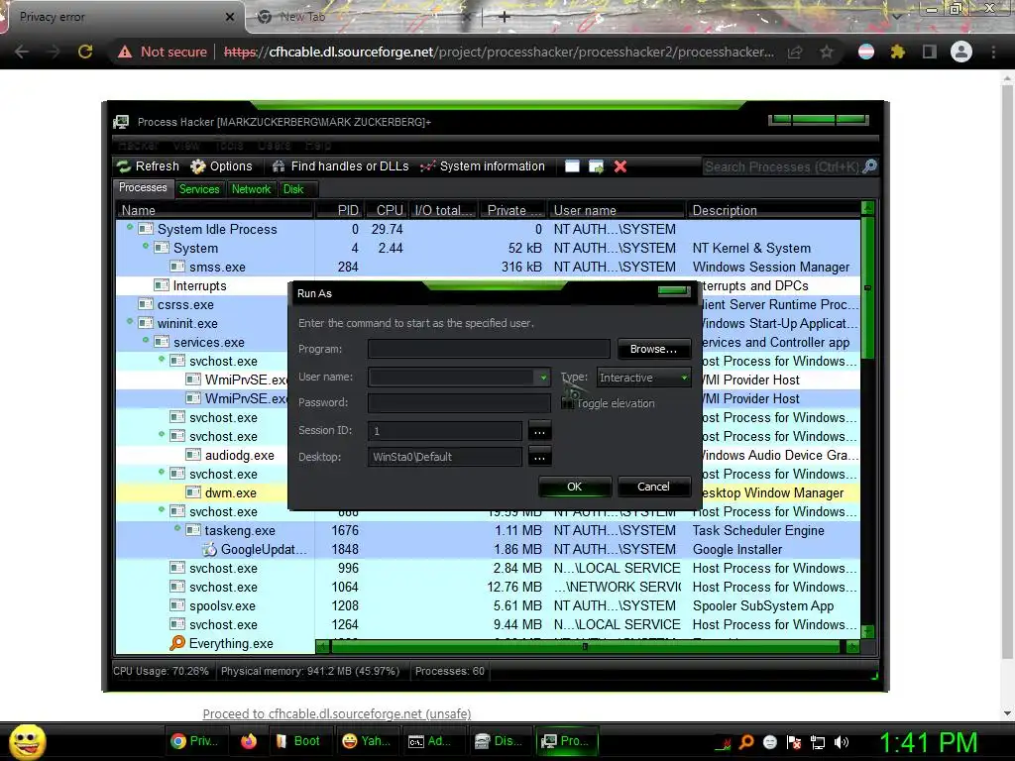1015x761 pixels.
Task: Collapse the taskeng.exe tree node
Action: coord(177,528)
